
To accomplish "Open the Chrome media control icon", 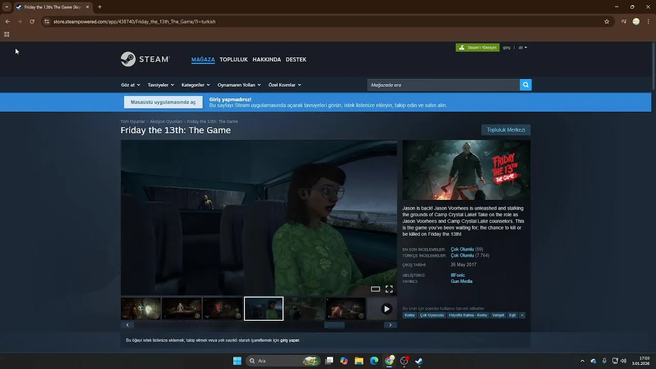I will click(x=624, y=22).
